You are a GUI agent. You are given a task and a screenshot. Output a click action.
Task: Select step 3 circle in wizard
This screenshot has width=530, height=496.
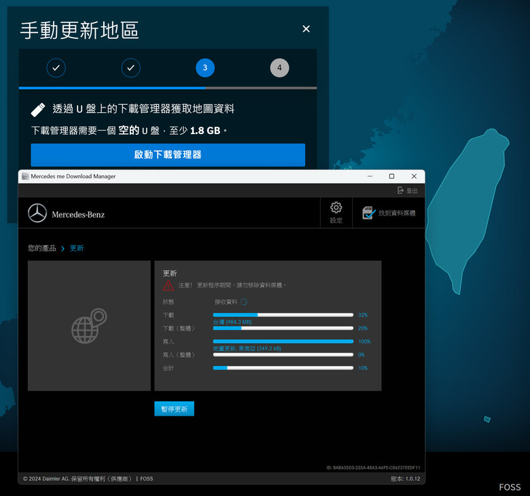(x=205, y=68)
